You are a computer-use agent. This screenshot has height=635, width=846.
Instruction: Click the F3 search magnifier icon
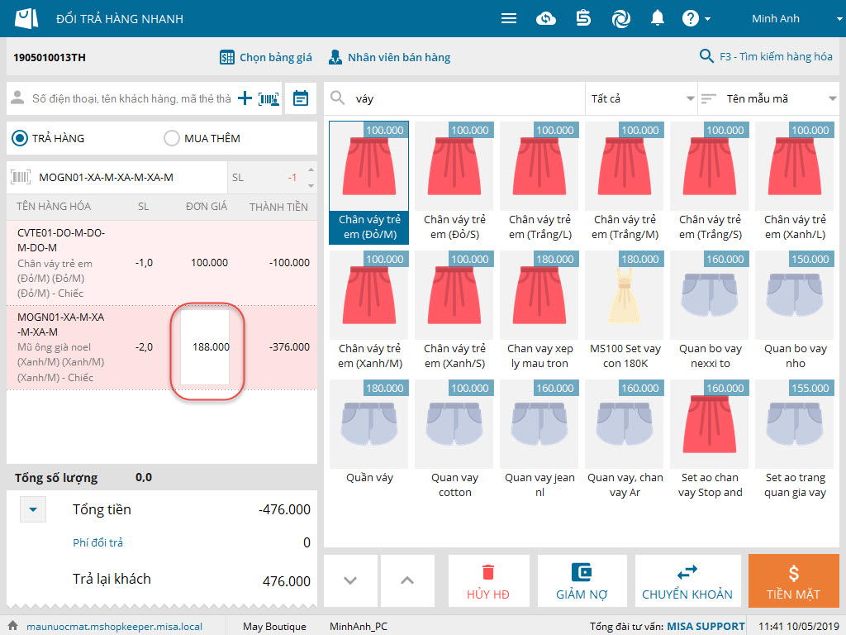pyautogui.click(x=706, y=56)
